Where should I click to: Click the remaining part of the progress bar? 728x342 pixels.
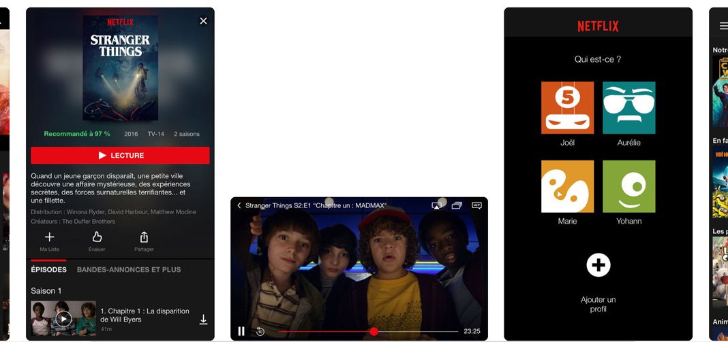point(418,331)
